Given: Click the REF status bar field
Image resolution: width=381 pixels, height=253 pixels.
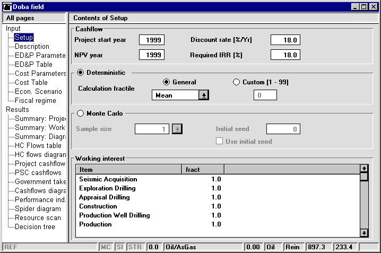Looking at the screenshot, I should pyautogui.click(x=49, y=247).
